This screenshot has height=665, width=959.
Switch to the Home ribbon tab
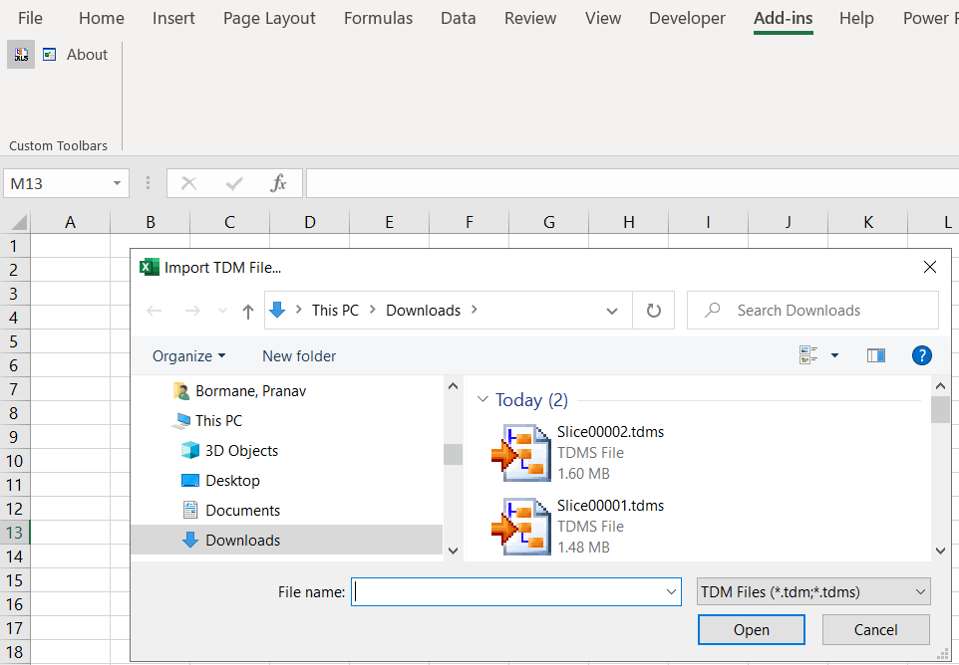point(102,18)
